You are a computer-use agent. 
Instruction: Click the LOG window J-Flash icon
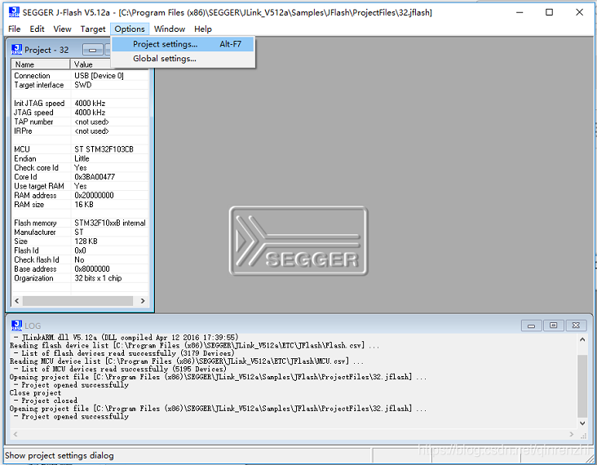17,325
